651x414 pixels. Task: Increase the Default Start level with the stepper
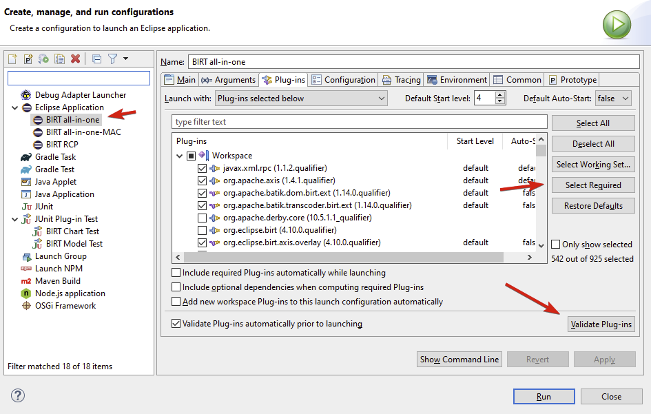point(501,94)
